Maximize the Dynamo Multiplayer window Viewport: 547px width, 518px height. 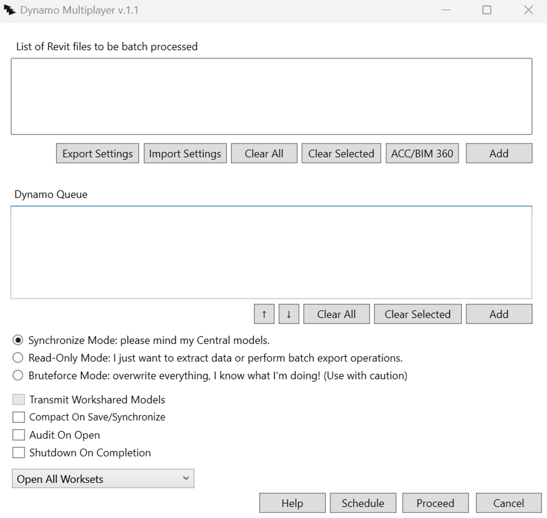pyautogui.click(x=487, y=10)
